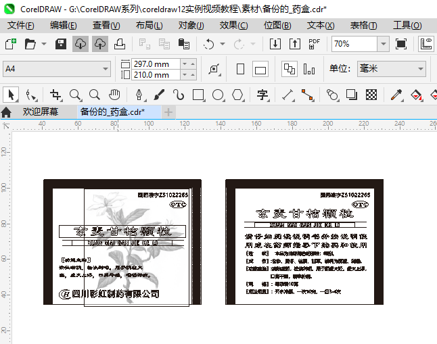
Task: Expand the zoom level 70% dropdown
Action: pos(384,44)
